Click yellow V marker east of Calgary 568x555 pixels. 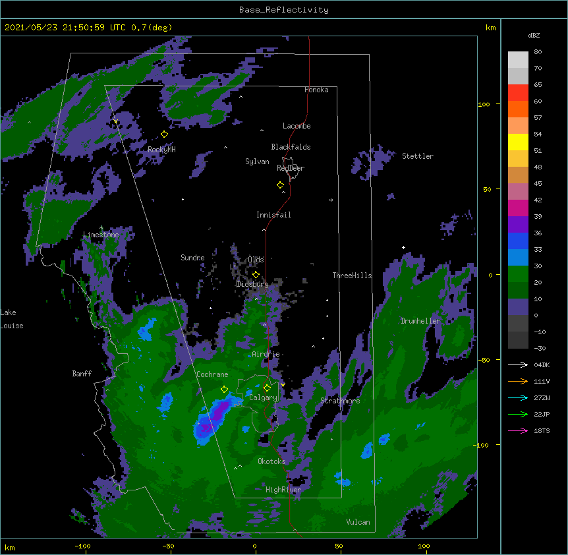[x=283, y=385]
